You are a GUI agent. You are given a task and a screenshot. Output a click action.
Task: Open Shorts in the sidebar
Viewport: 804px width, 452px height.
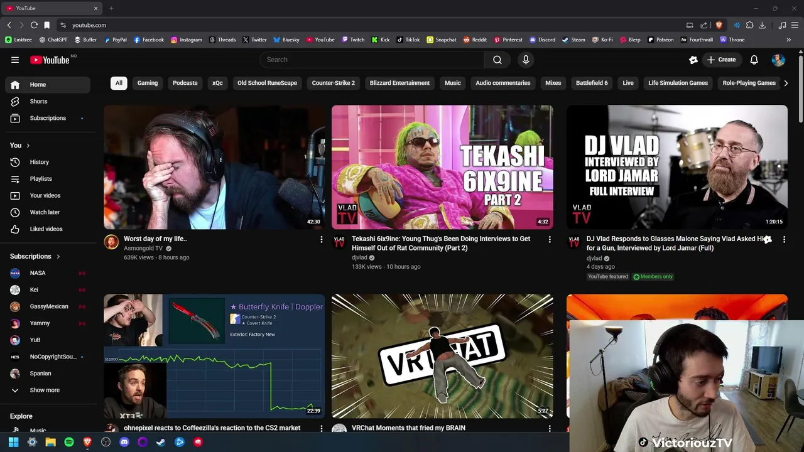coord(47,101)
